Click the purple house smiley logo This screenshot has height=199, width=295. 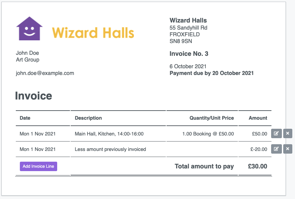pos(29,29)
